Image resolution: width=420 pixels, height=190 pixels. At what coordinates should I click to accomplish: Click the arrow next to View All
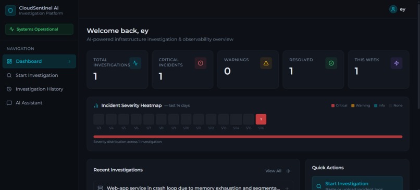288,171
